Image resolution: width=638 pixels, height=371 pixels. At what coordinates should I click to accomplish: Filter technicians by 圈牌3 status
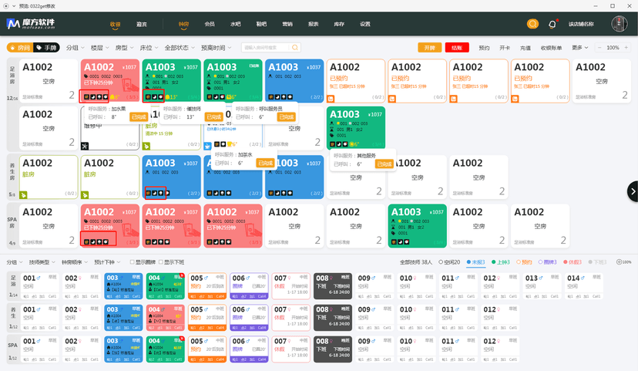pos(547,261)
